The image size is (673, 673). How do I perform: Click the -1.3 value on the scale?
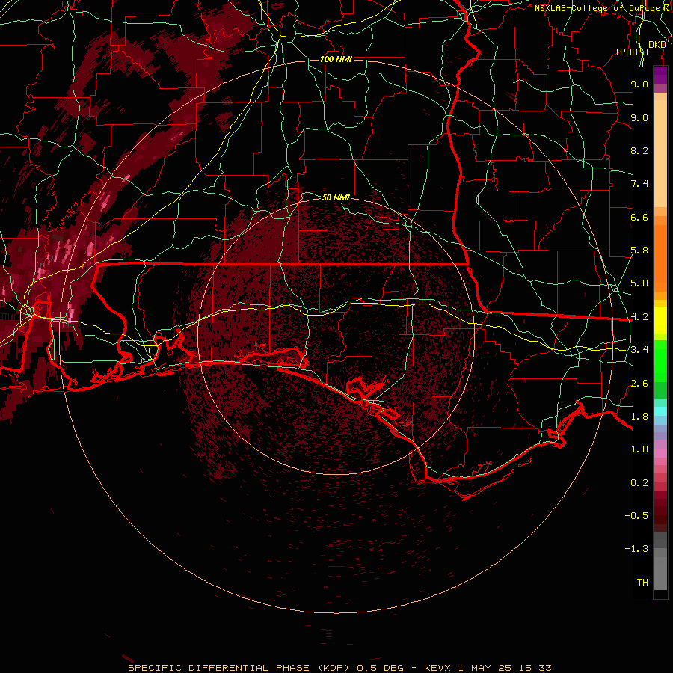pos(636,549)
